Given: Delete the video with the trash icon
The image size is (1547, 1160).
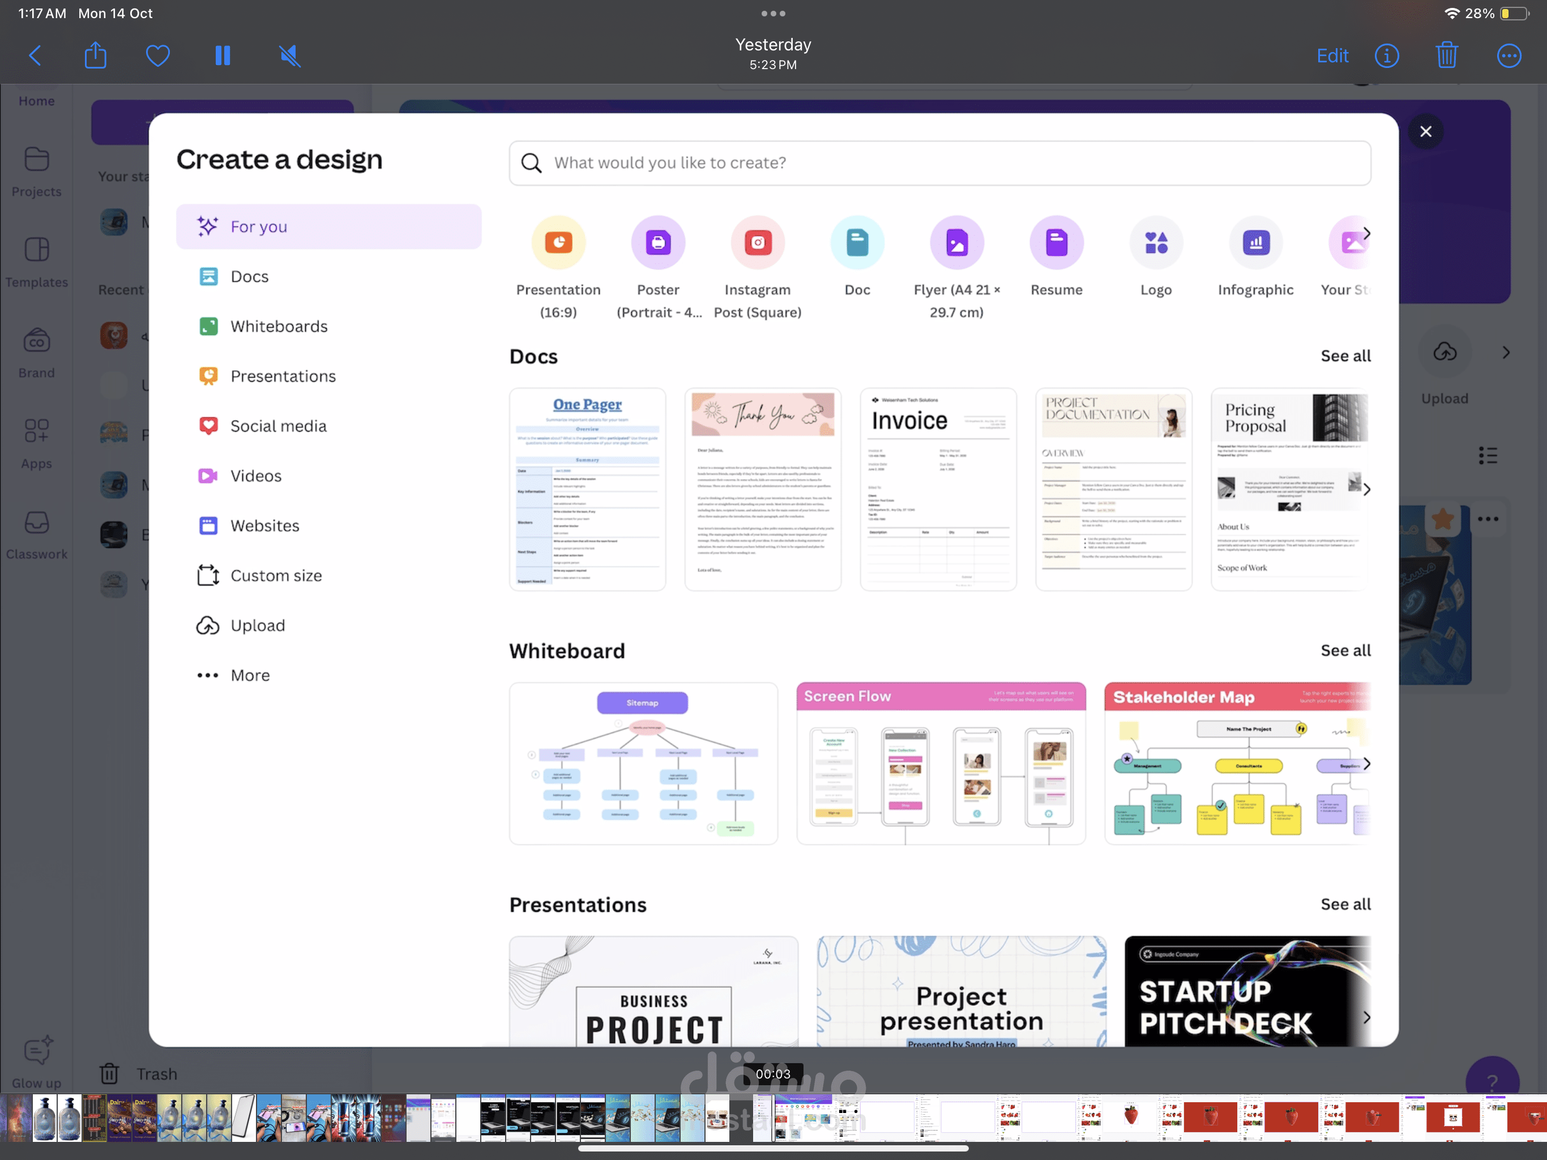Looking at the screenshot, I should 1446,56.
